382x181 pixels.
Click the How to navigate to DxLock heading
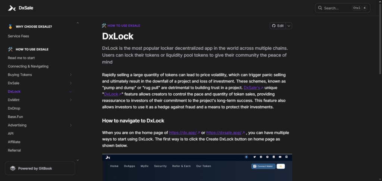133,121
